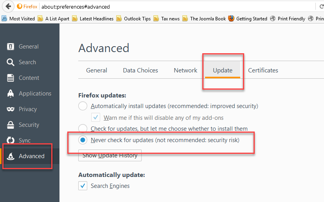This screenshot has width=324, height=202.
Task: Open the Network tab
Action: [185, 70]
